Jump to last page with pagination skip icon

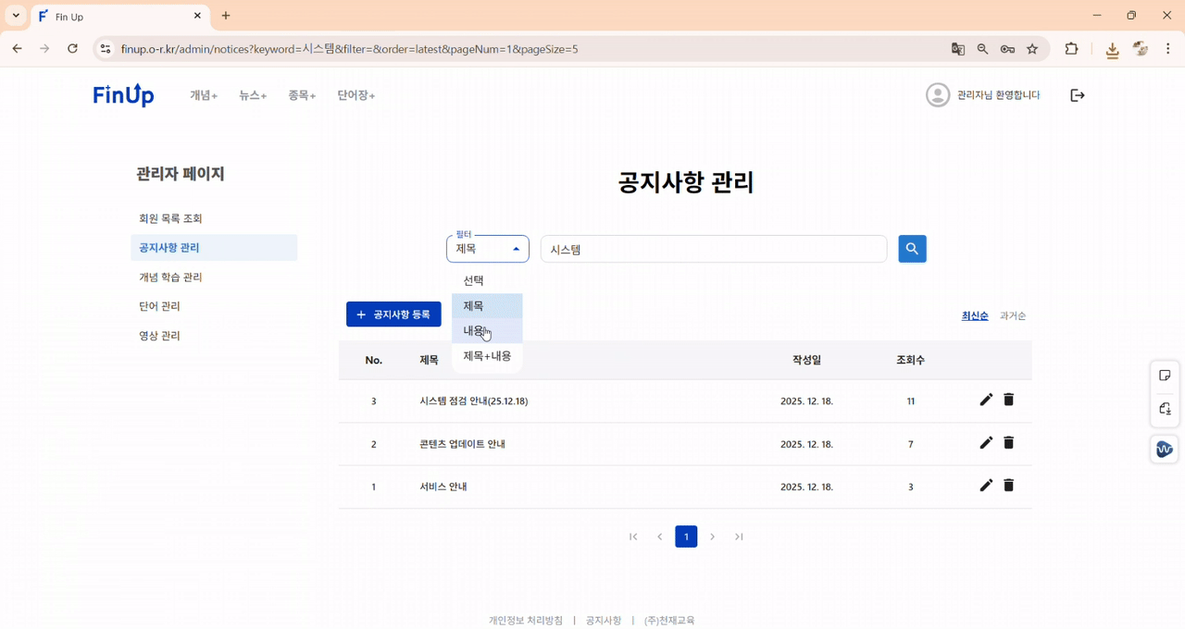pos(739,536)
